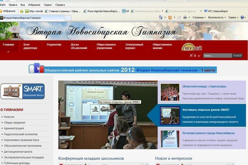Expand the Страница dropdown menu
Image resolution: width=248 pixels, height=165 pixels.
[x=199, y=18]
